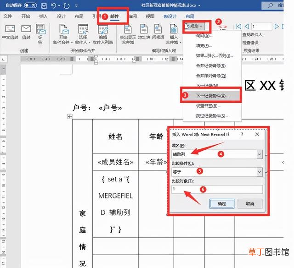Choose 合并序列编号(Q) menu item
The width and height of the screenshot is (294, 268).
(x=212, y=76)
